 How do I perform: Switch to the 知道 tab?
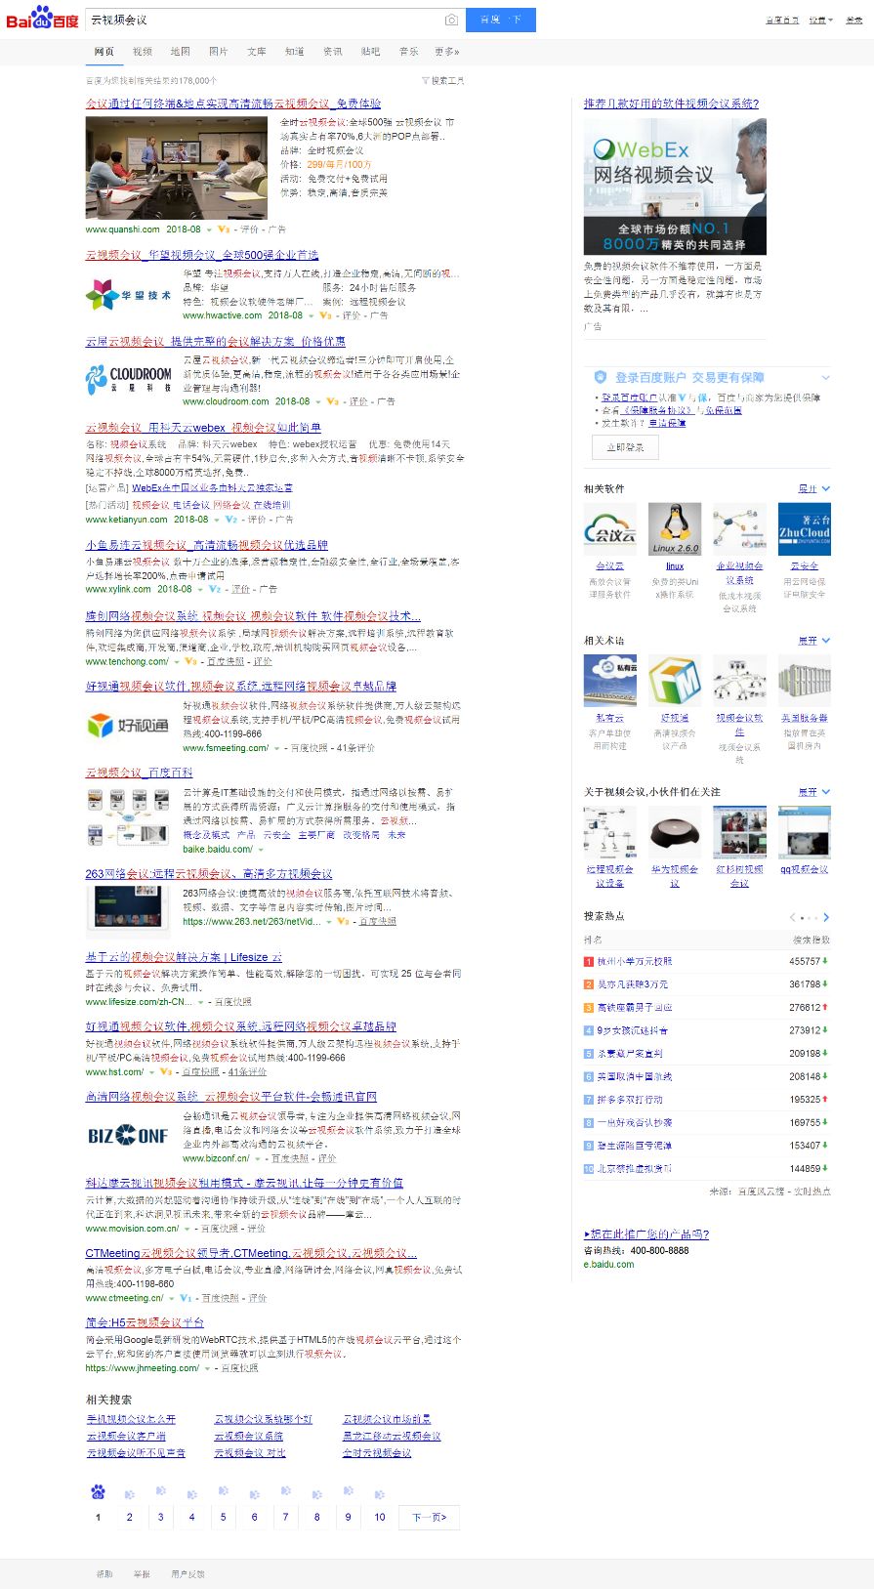pos(295,52)
